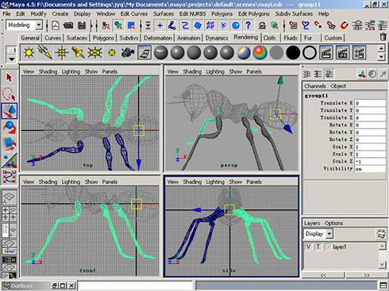Click the Save Scene floppy icon
Viewport: 389px width, 291px height.
click(82, 25)
